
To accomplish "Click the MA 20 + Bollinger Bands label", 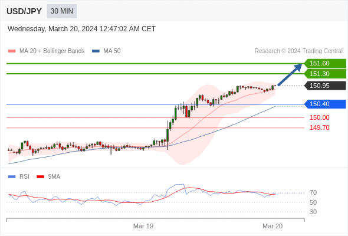I will tap(52, 51).
